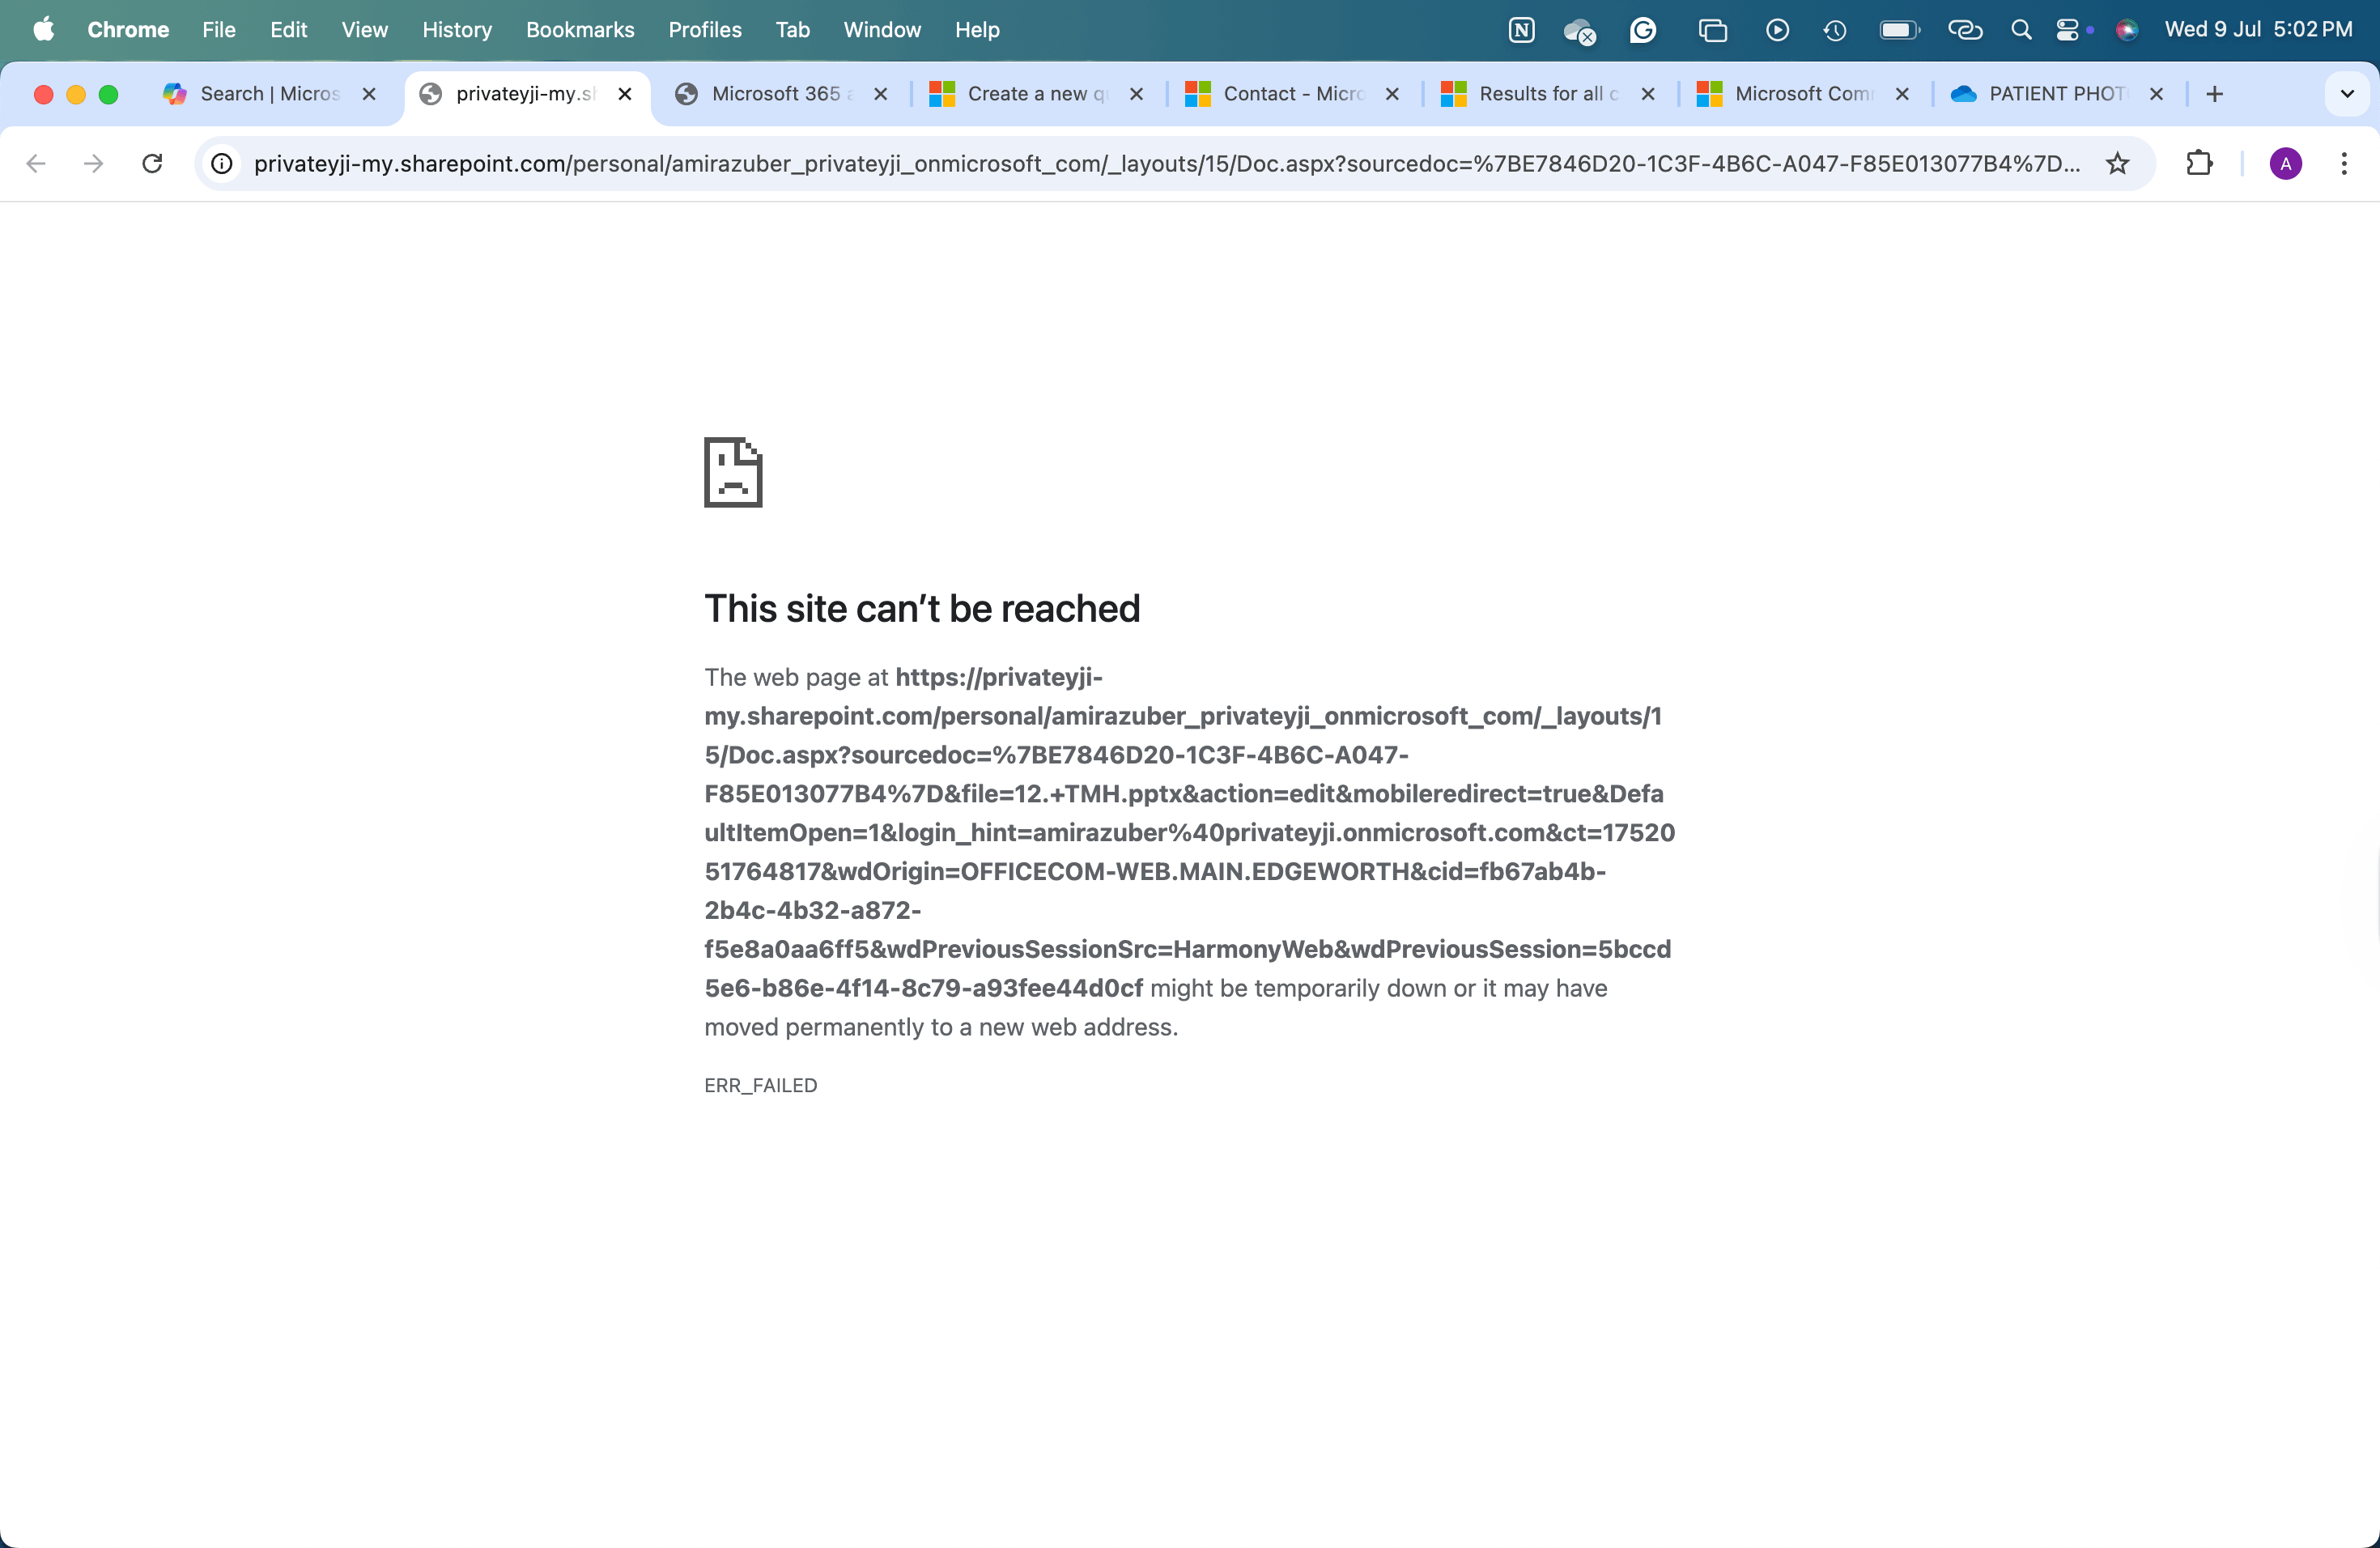Click the sad page error icon

(x=733, y=472)
